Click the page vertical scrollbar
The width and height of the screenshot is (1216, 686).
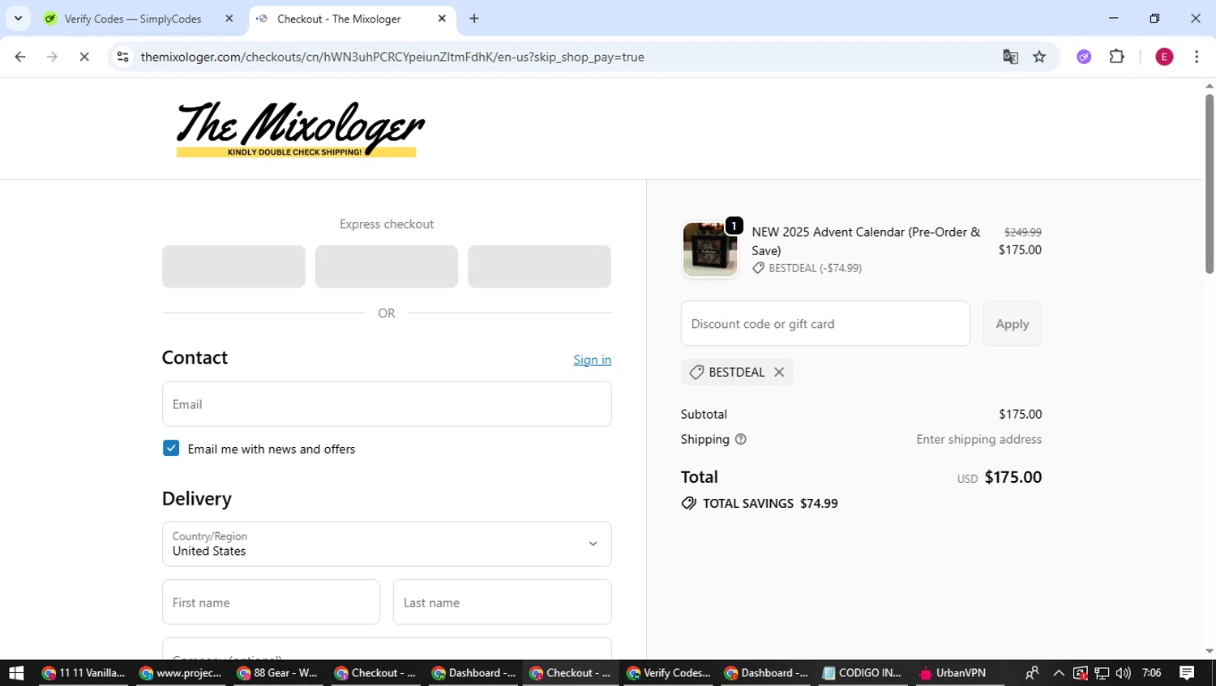(x=1210, y=184)
